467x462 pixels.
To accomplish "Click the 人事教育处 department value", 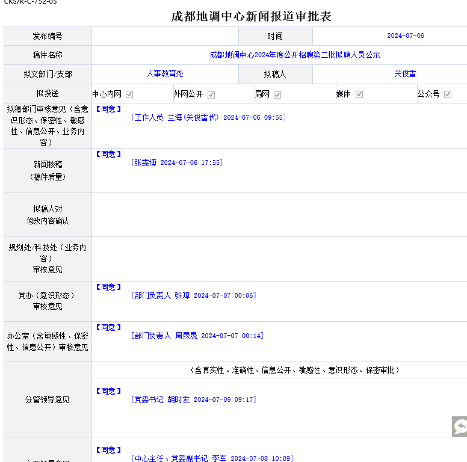I will point(165,73).
